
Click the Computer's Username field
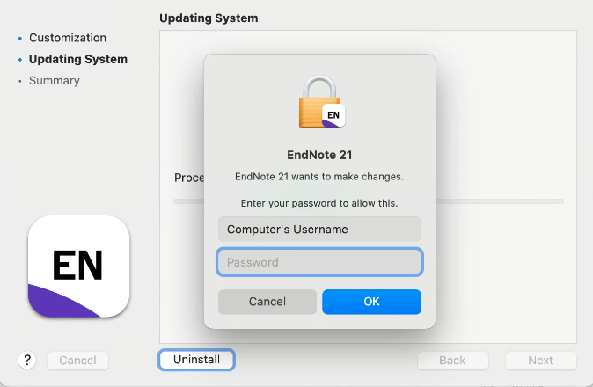(x=319, y=230)
